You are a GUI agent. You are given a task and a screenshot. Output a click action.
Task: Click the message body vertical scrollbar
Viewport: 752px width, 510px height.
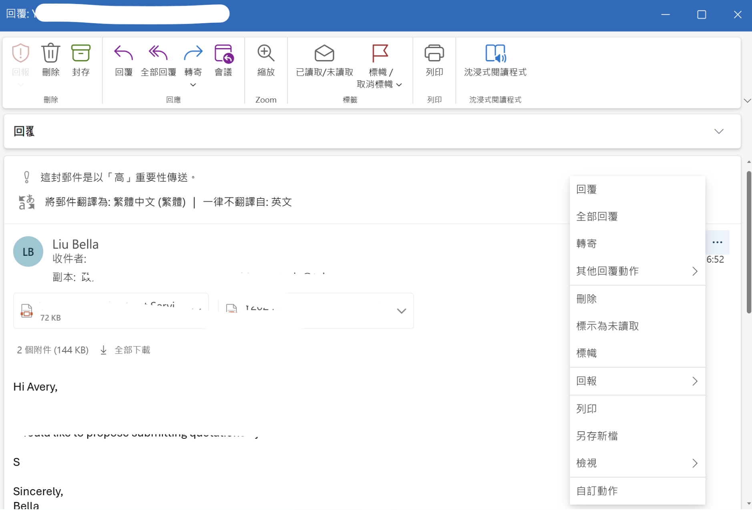pyautogui.click(x=748, y=242)
